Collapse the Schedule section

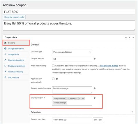132,112
